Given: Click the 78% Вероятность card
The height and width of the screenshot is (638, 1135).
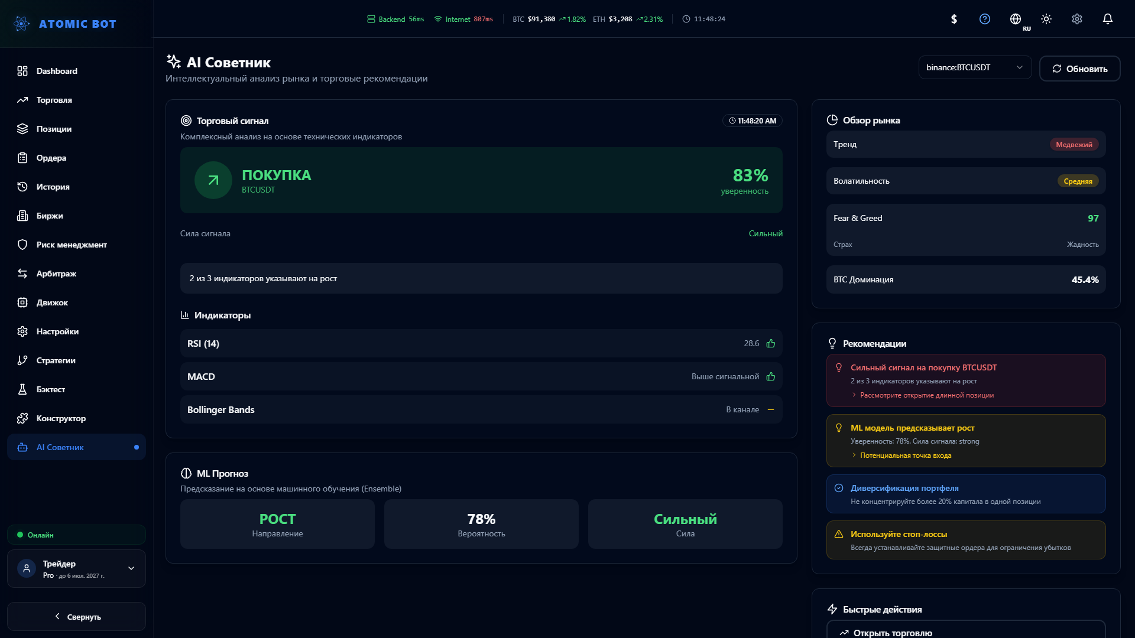Looking at the screenshot, I should point(481,524).
